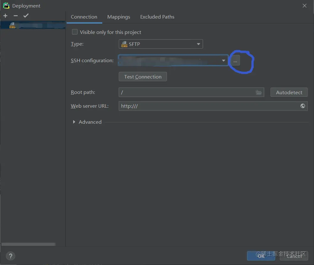Click the Test Connection button
The width and height of the screenshot is (314, 265).
[x=143, y=77]
